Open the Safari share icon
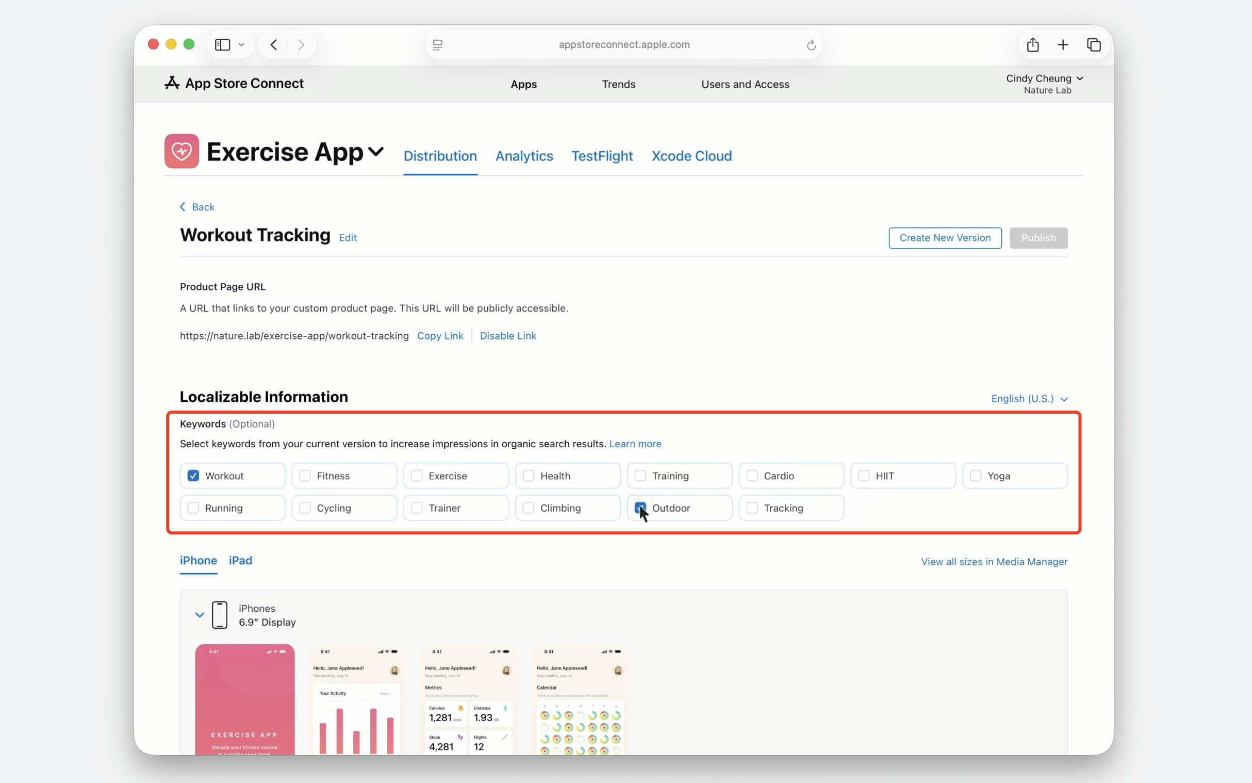 click(1032, 45)
